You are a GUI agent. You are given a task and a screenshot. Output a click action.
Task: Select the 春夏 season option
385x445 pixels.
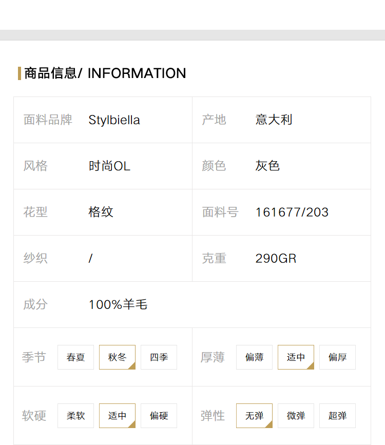click(75, 357)
